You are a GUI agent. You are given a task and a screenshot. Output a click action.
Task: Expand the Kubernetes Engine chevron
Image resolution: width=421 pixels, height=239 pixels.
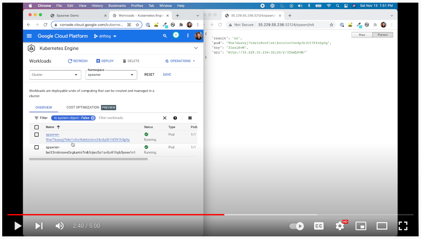pos(196,48)
